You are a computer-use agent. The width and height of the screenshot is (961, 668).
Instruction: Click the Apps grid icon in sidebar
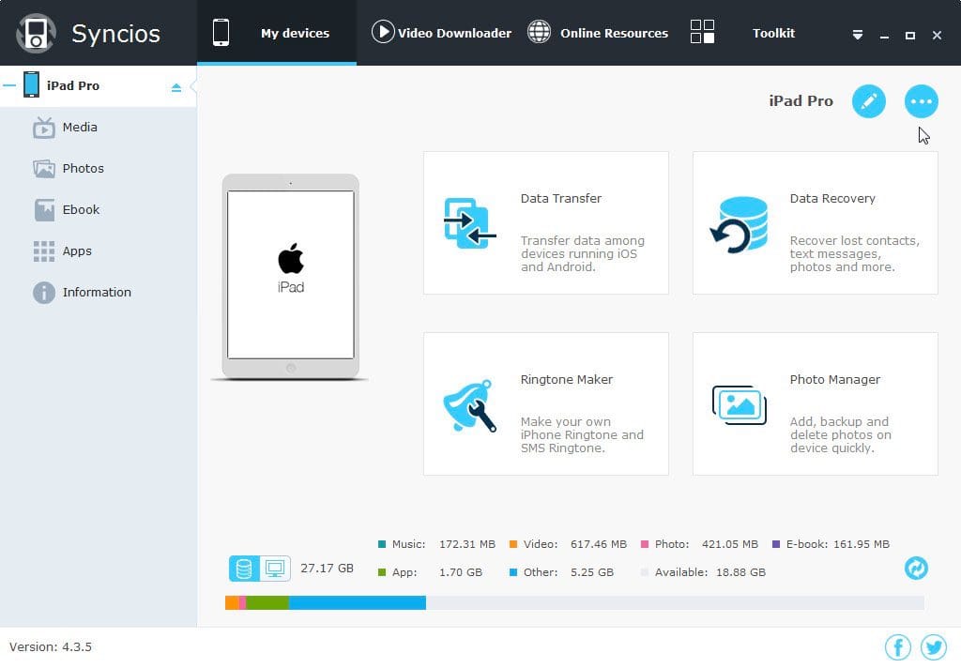click(43, 251)
